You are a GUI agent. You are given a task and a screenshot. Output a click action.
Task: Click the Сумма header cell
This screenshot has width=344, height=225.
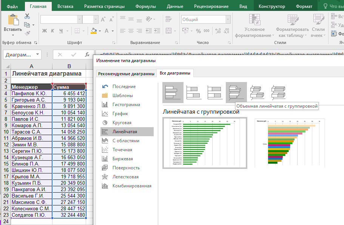(x=69, y=87)
